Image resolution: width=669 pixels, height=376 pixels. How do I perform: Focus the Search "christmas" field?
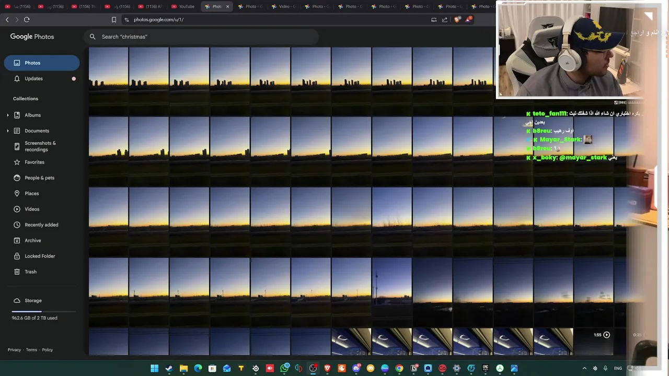pos(201,37)
